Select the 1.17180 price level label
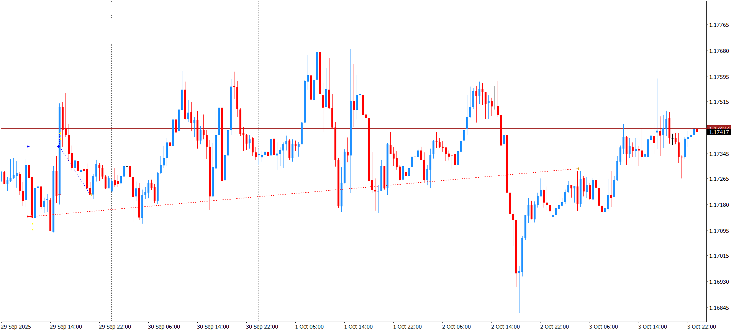This screenshot has width=734, height=332. [x=719, y=205]
